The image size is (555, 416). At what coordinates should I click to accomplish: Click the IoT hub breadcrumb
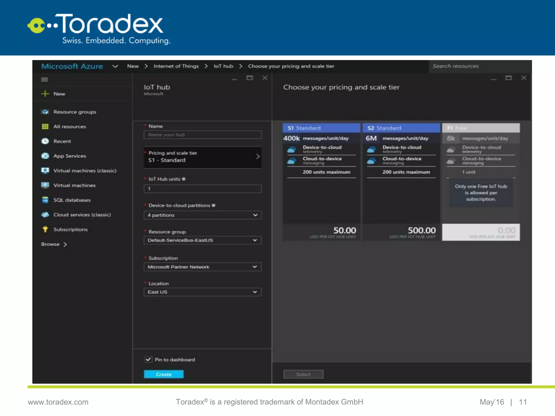pyautogui.click(x=223, y=66)
